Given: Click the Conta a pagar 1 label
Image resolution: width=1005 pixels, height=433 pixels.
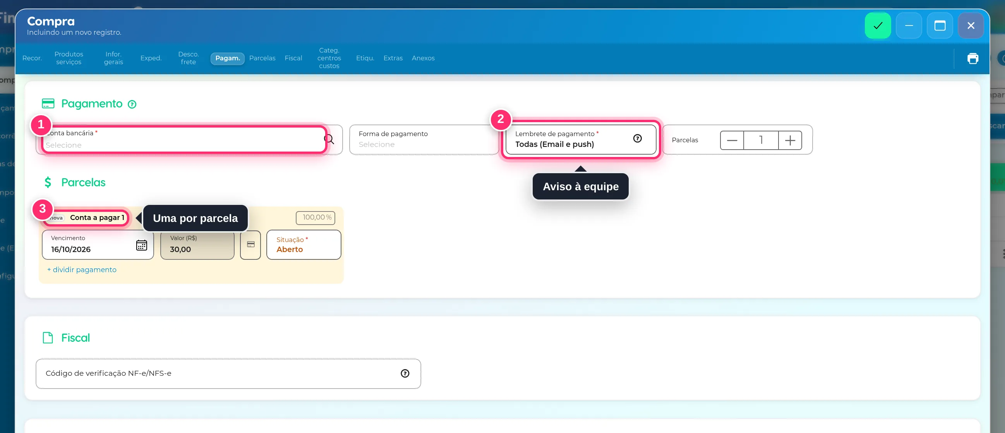Looking at the screenshot, I should (97, 218).
